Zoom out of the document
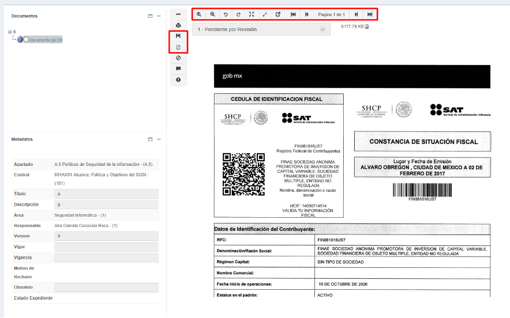This screenshot has width=510, height=318. (x=212, y=14)
